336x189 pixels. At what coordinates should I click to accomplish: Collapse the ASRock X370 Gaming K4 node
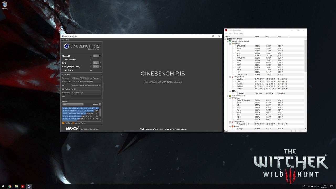tap(228, 41)
